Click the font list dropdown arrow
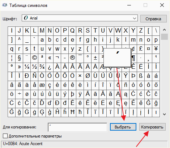The height and width of the screenshot is (148, 170). (135, 18)
